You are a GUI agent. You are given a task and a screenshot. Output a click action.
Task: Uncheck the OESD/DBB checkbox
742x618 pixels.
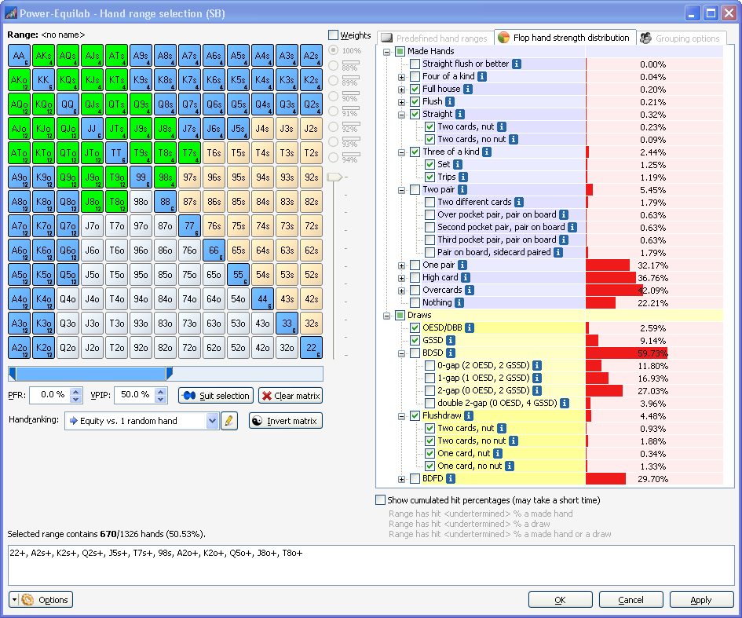click(415, 328)
